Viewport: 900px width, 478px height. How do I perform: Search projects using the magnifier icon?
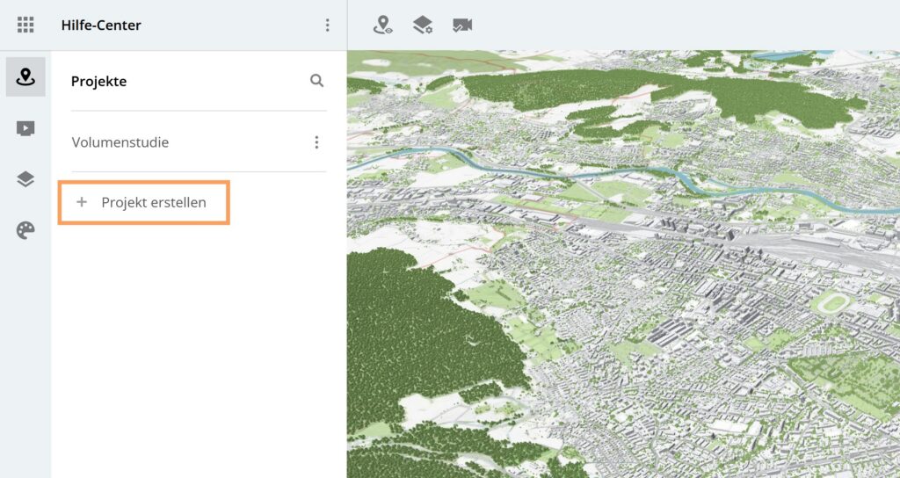(x=317, y=81)
